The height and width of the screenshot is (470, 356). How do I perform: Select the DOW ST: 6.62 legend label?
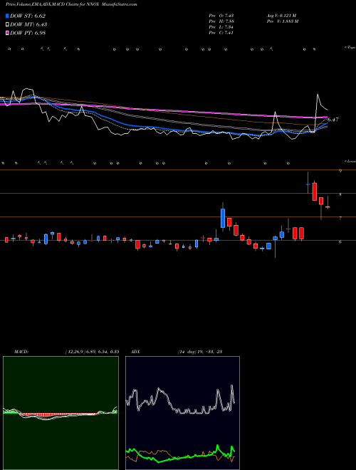coord(28,16)
